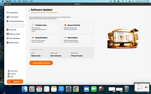Open Duplicate Finder icon in sidebar
This screenshot has height=94, width=151.
(x=8, y=34)
